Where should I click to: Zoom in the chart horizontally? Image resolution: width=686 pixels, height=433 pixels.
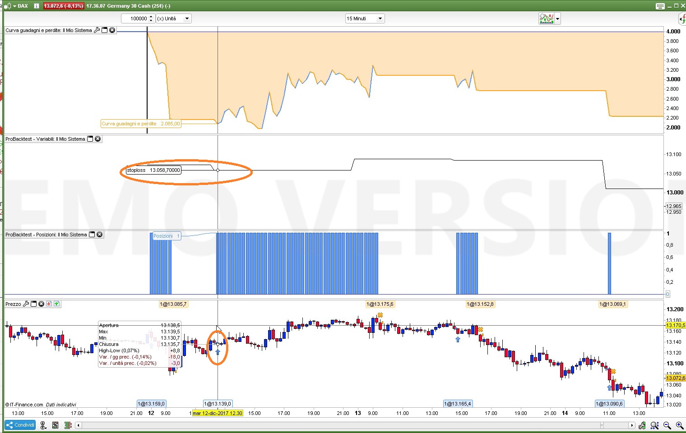click(x=679, y=425)
